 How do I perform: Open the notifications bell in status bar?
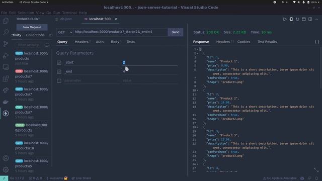tap(316, 178)
